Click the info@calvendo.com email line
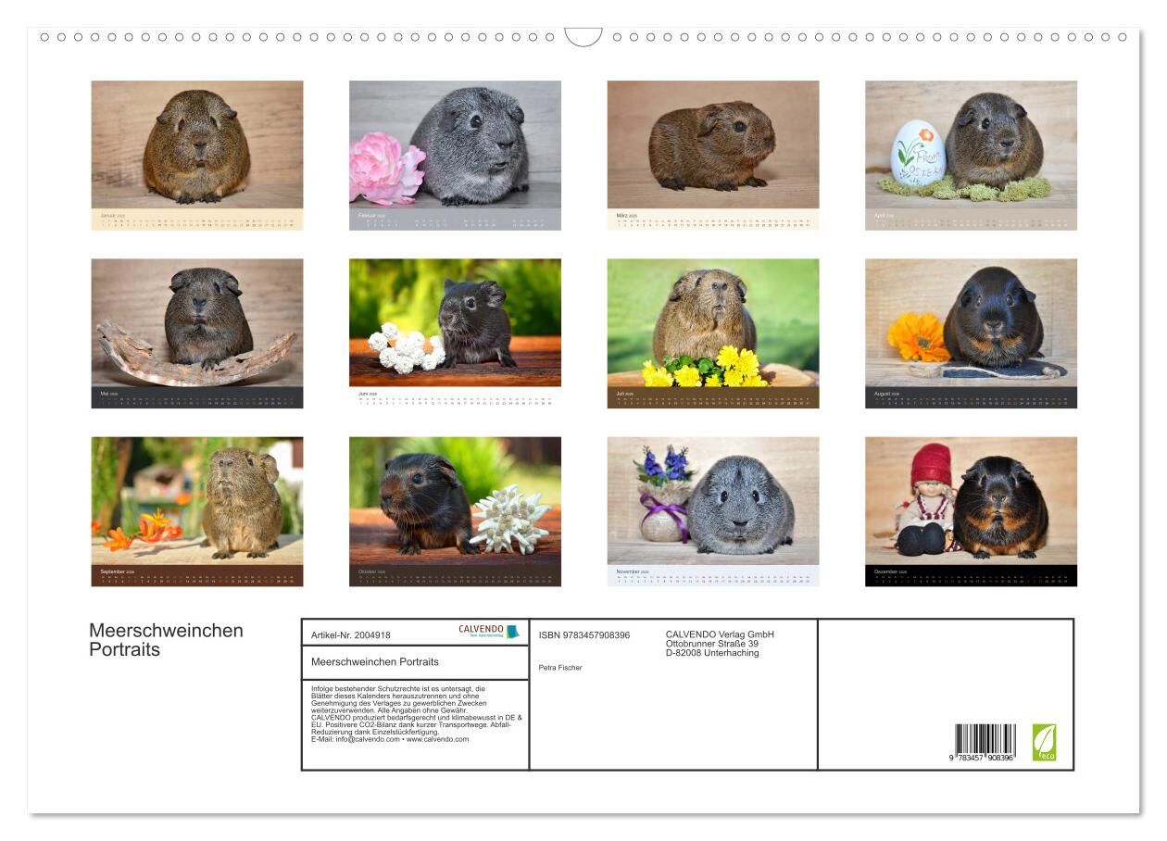 coord(389,739)
